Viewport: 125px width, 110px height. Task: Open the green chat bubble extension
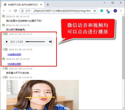click(x=102, y=11)
